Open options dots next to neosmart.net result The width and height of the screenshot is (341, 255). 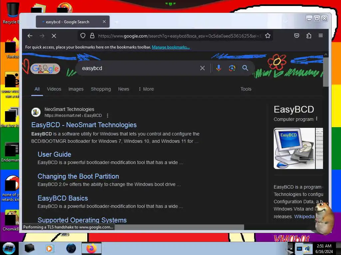coord(108,116)
